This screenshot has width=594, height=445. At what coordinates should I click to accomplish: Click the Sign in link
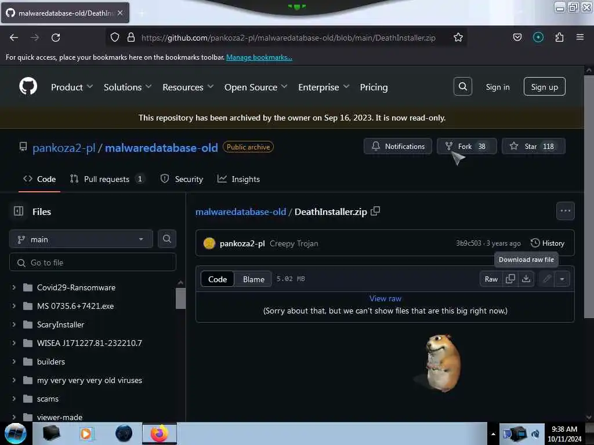click(497, 87)
